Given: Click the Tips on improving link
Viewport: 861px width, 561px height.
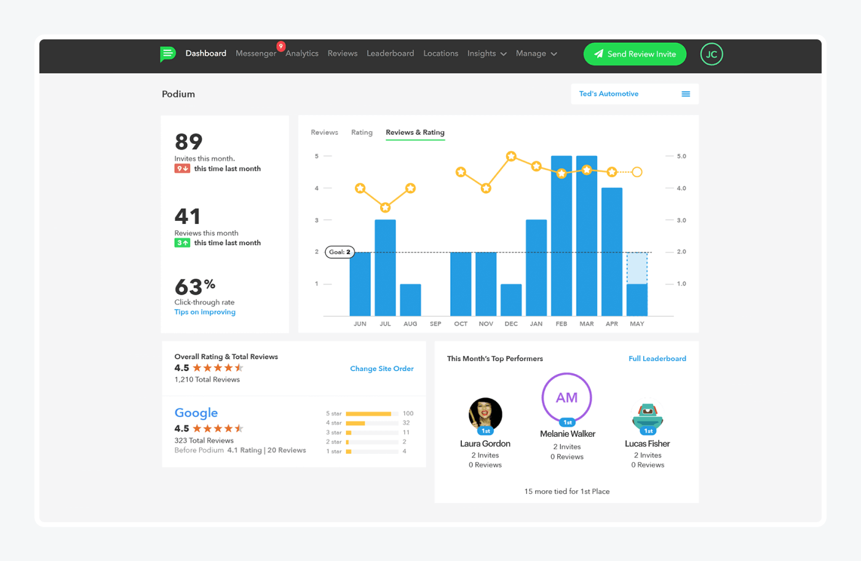Looking at the screenshot, I should coord(205,312).
